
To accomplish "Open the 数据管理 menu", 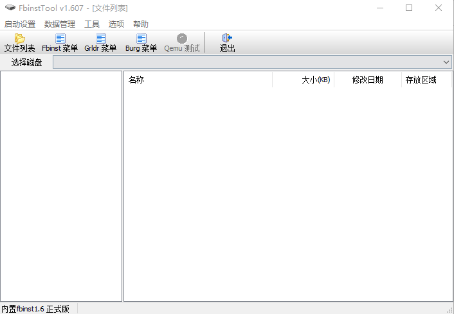I will tap(60, 24).
